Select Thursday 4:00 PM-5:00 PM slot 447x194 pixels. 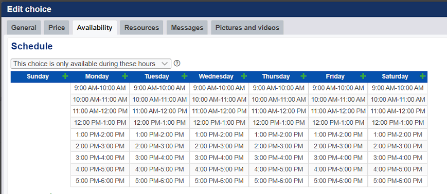tap(278, 169)
